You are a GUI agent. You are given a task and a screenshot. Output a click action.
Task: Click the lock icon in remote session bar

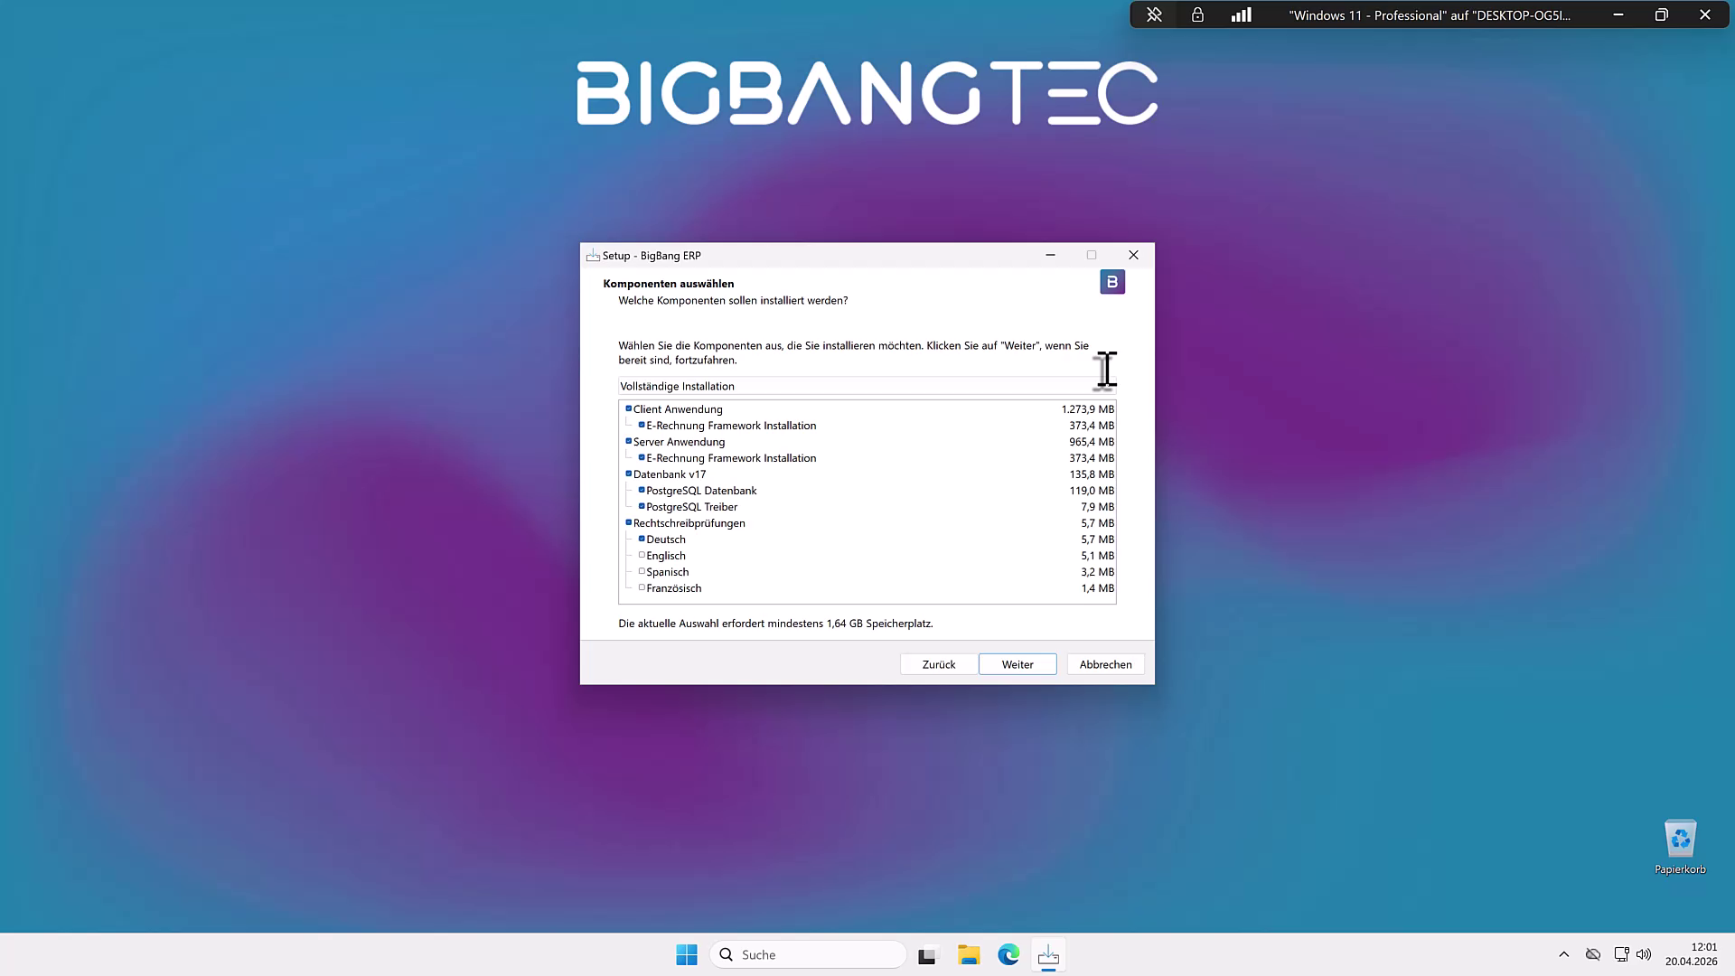pyautogui.click(x=1197, y=14)
